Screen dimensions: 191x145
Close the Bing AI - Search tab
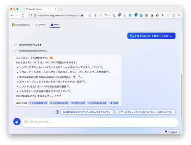coord(55,9)
